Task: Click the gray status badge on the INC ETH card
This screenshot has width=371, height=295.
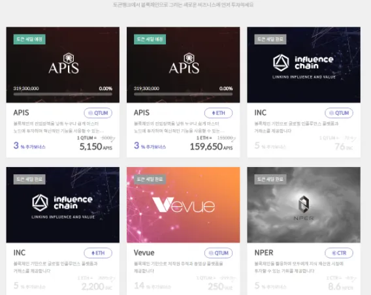Action: tap(29, 179)
